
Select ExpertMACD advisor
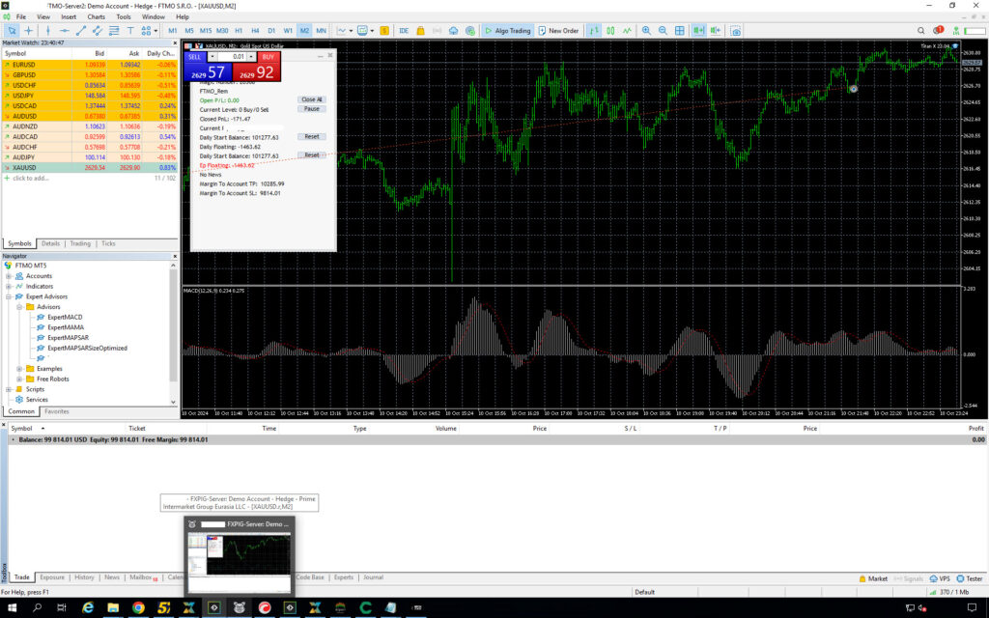(65, 317)
